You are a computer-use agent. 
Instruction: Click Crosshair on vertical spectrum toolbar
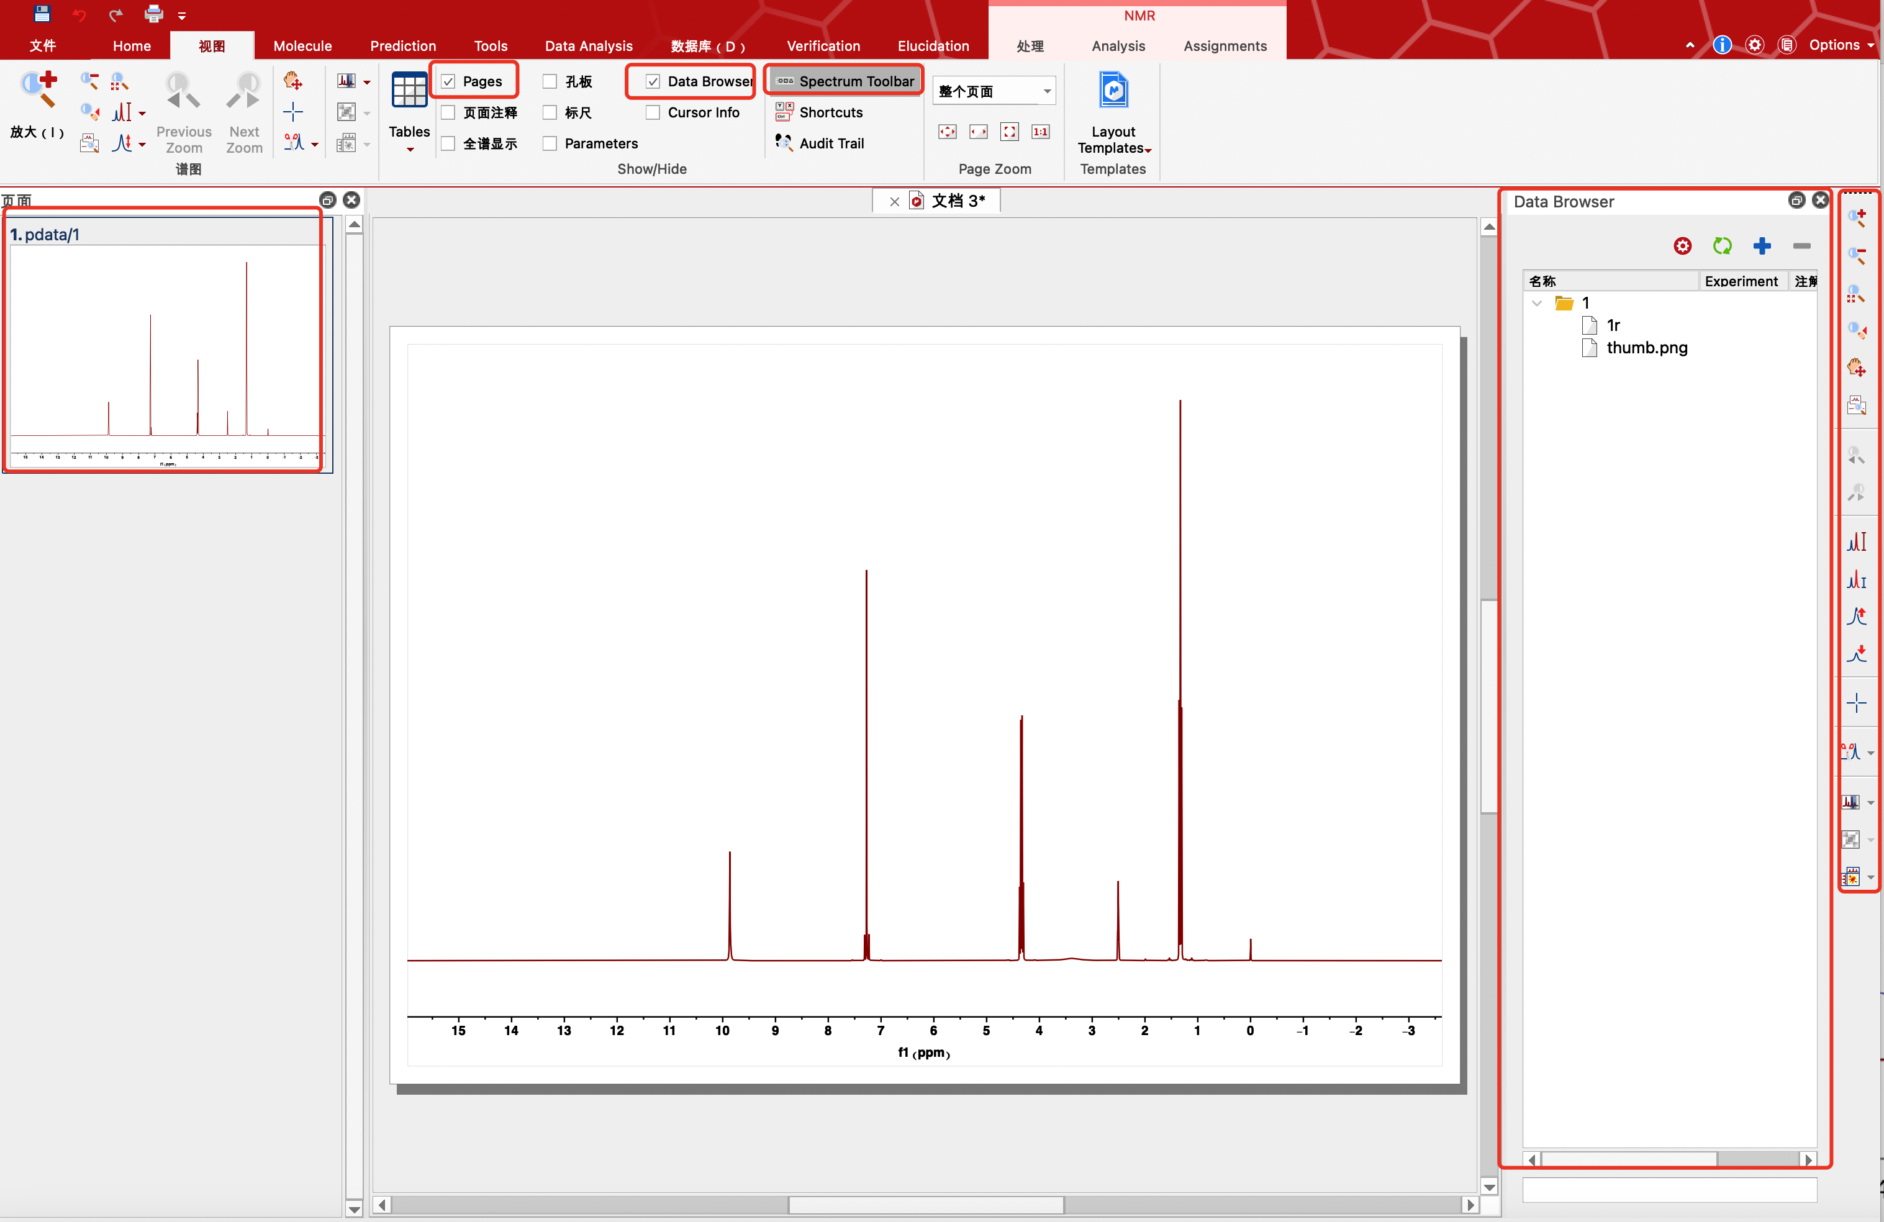point(1857,703)
